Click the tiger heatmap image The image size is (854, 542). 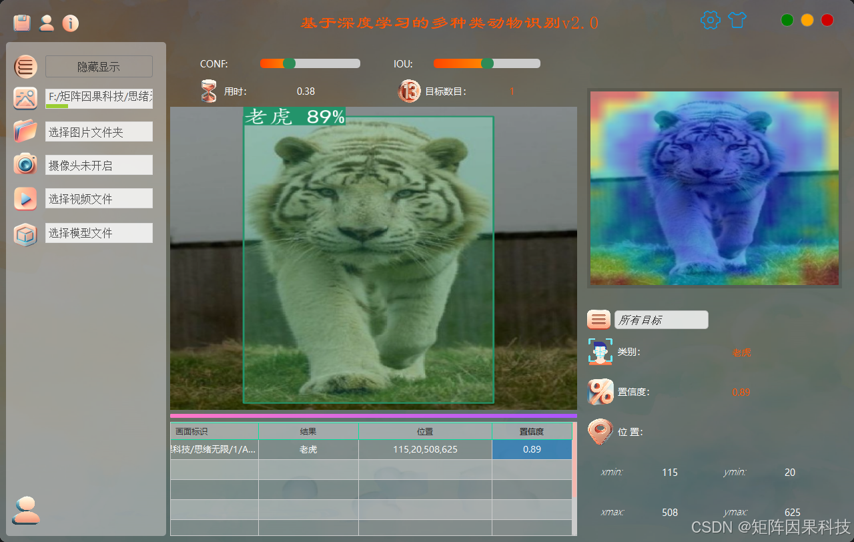click(x=714, y=188)
